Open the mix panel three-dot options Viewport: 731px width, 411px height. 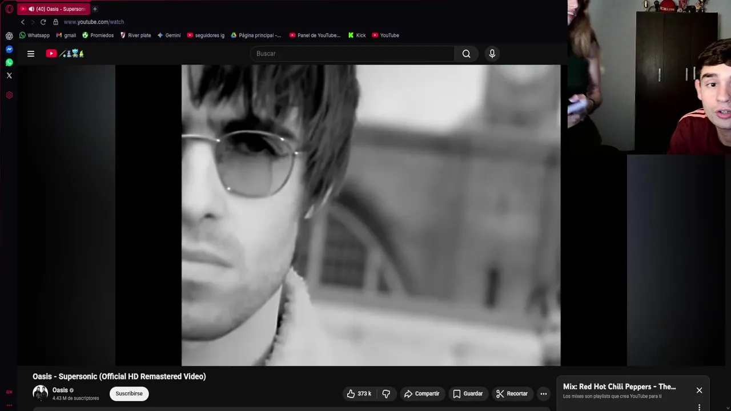[x=699, y=407]
